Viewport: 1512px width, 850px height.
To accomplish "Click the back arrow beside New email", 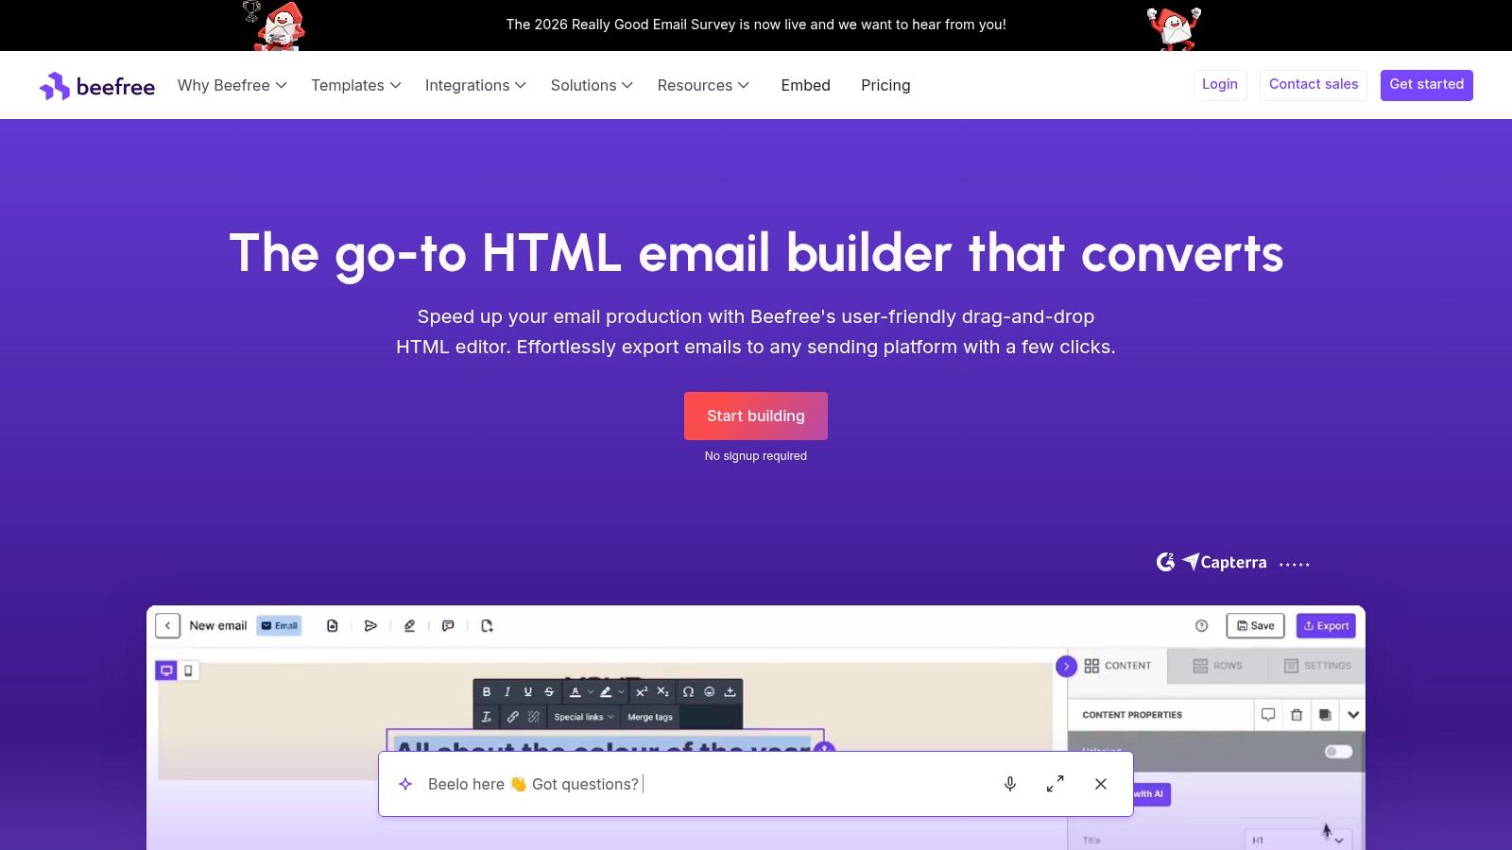I will pyautogui.click(x=167, y=625).
